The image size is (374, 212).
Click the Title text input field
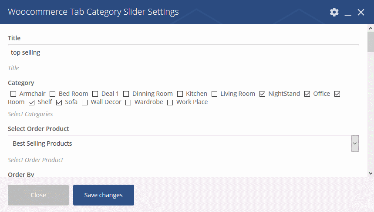coord(183,52)
